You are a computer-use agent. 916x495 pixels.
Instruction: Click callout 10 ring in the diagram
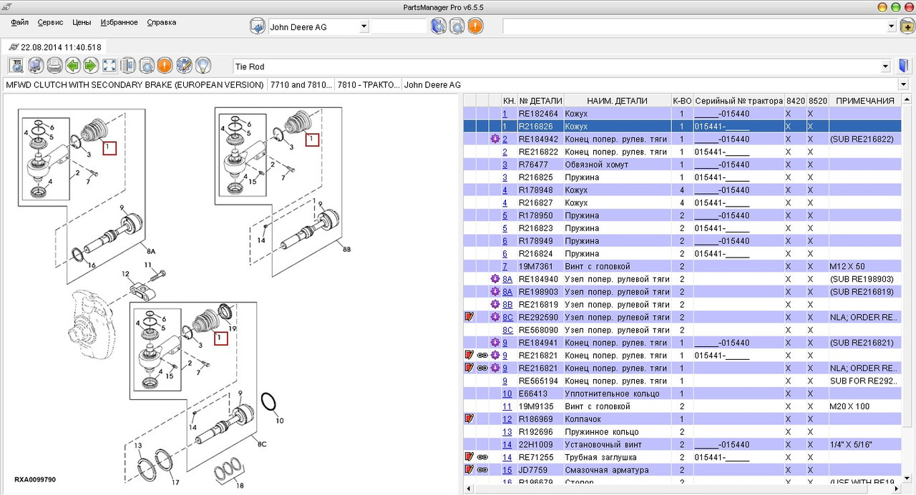coord(270,402)
